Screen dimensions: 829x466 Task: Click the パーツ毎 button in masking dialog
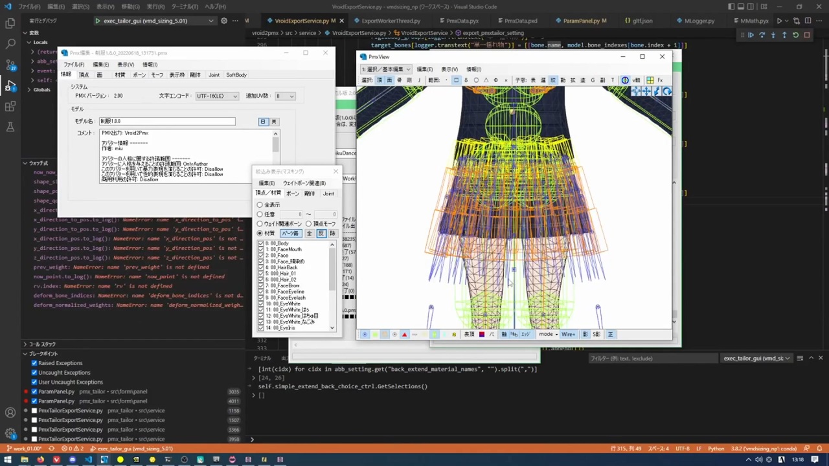290,233
